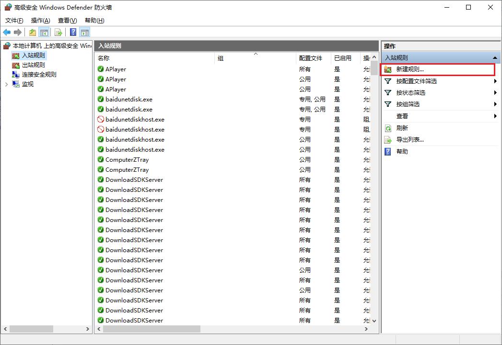The height and width of the screenshot is (345, 502).
Task: Collapse the 入站规则 section in the action pane
Action: pyautogui.click(x=495, y=57)
